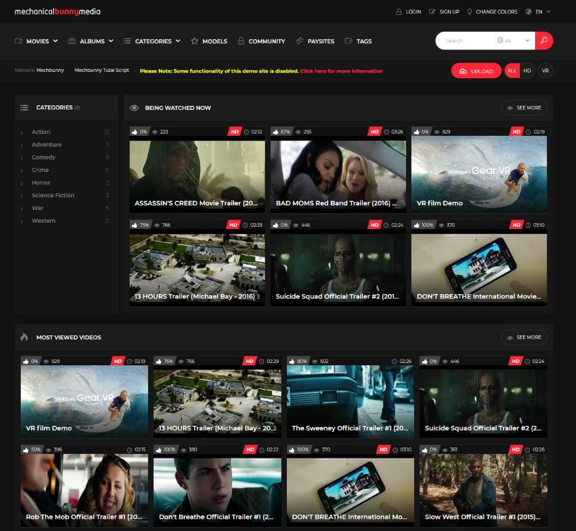This screenshot has height=531, width=576.
Task: Click the Change Colors link
Action: tap(497, 12)
